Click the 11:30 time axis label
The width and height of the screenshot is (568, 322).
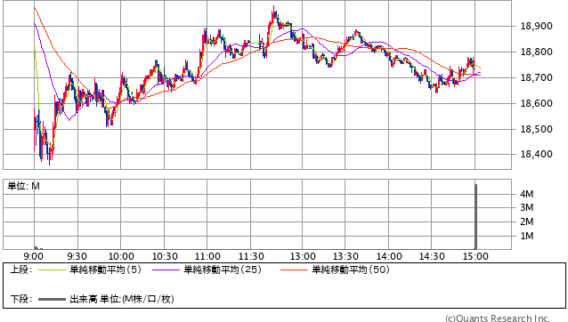point(251,256)
